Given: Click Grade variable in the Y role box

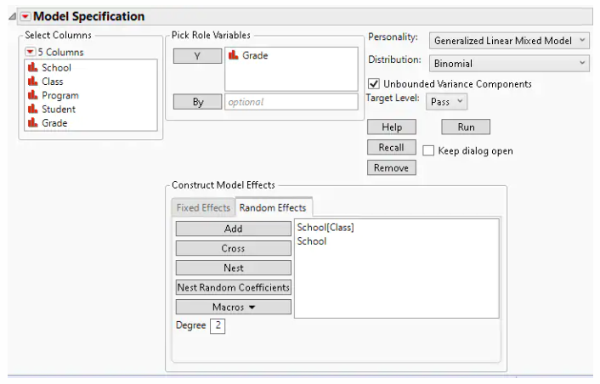Looking at the screenshot, I should (x=255, y=55).
